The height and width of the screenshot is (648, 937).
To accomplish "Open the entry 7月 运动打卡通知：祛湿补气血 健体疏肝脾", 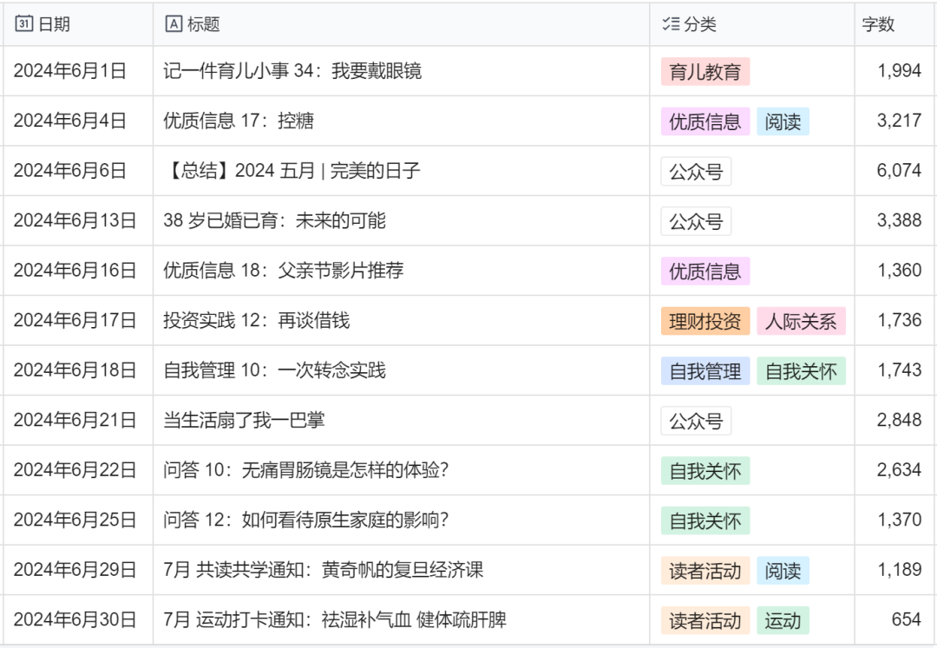I will click(335, 619).
